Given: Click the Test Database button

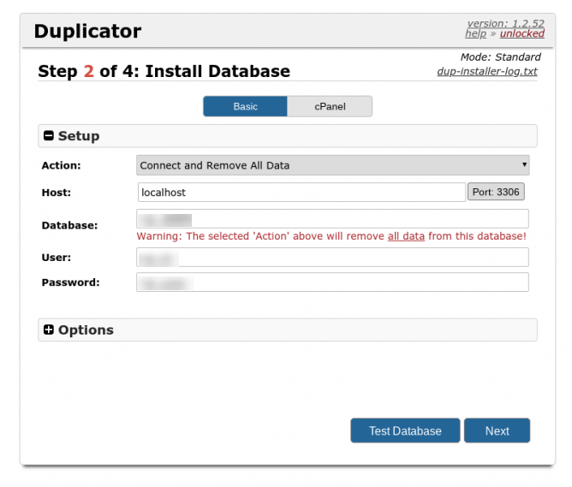Looking at the screenshot, I should tap(405, 431).
